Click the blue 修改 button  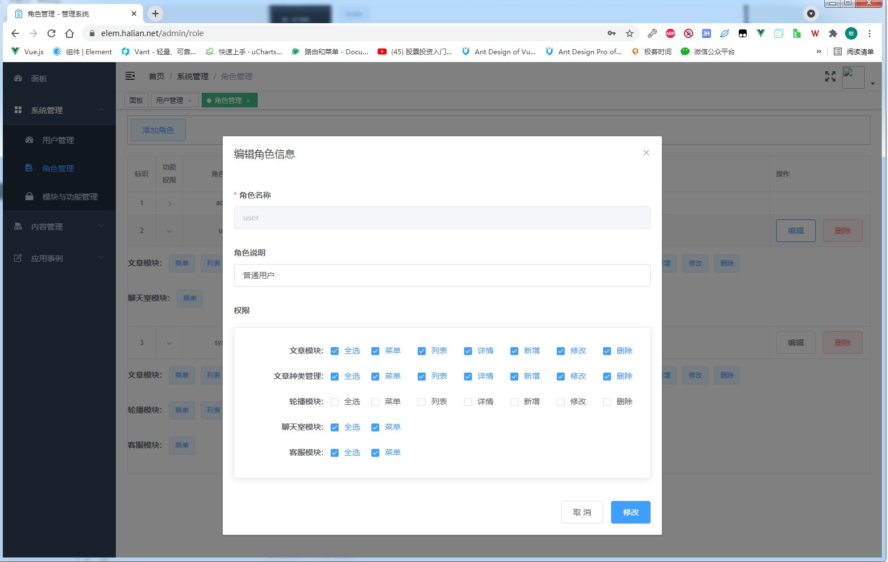tap(631, 512)
